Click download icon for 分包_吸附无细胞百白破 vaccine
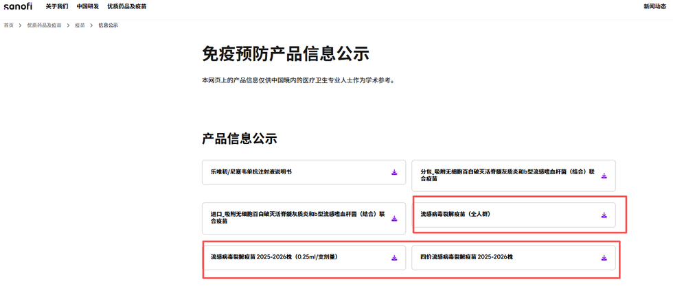This screenshot has height=299, width=673. pos(604,176)
